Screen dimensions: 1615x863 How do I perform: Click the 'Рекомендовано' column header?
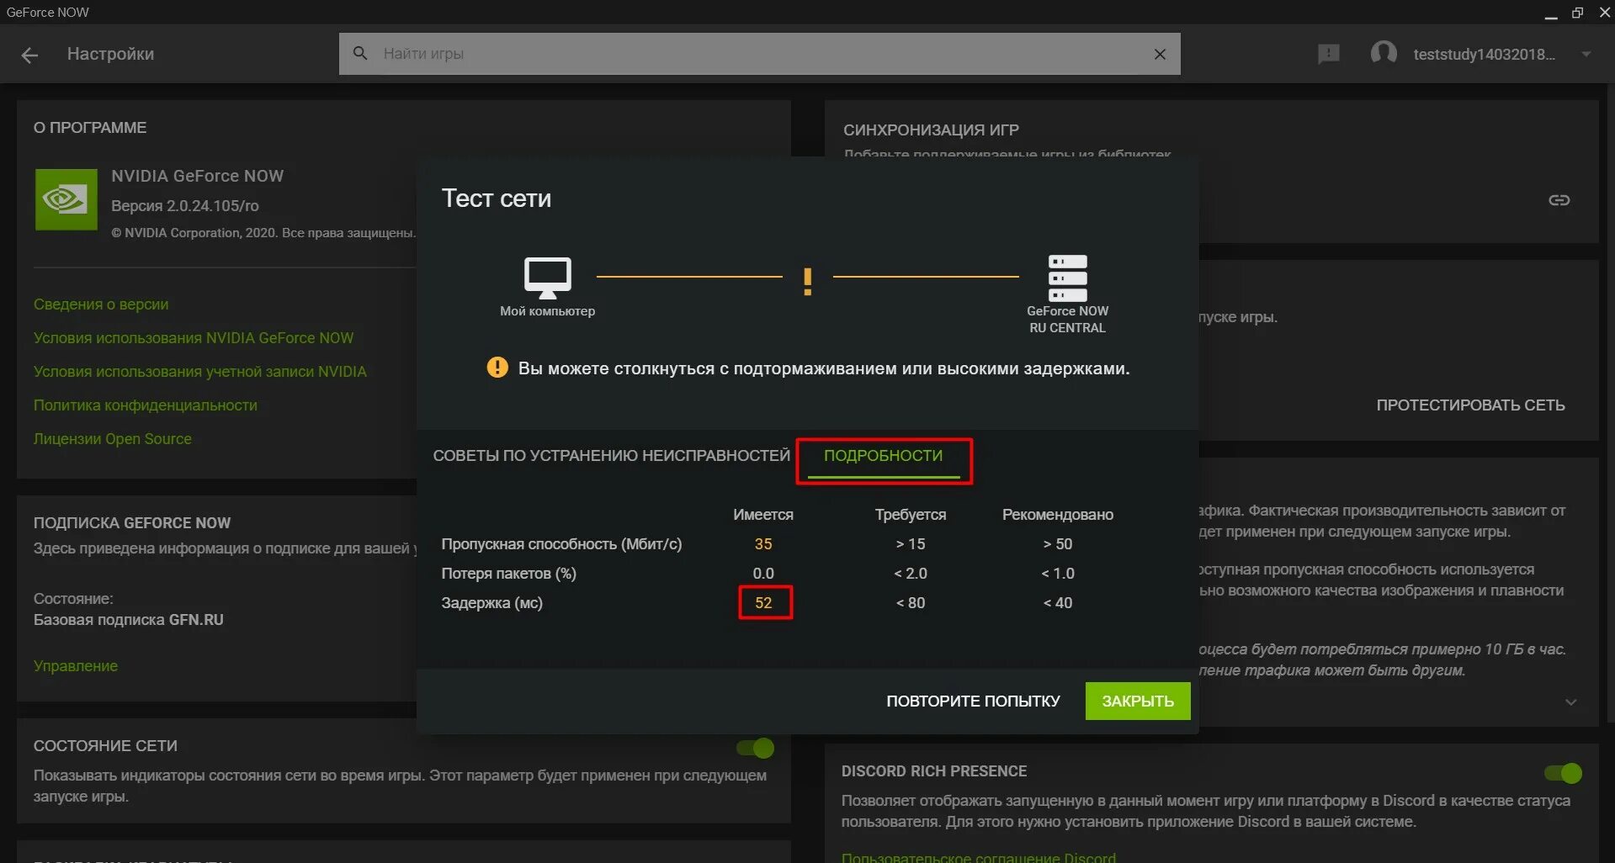(x=1058, y=515)
